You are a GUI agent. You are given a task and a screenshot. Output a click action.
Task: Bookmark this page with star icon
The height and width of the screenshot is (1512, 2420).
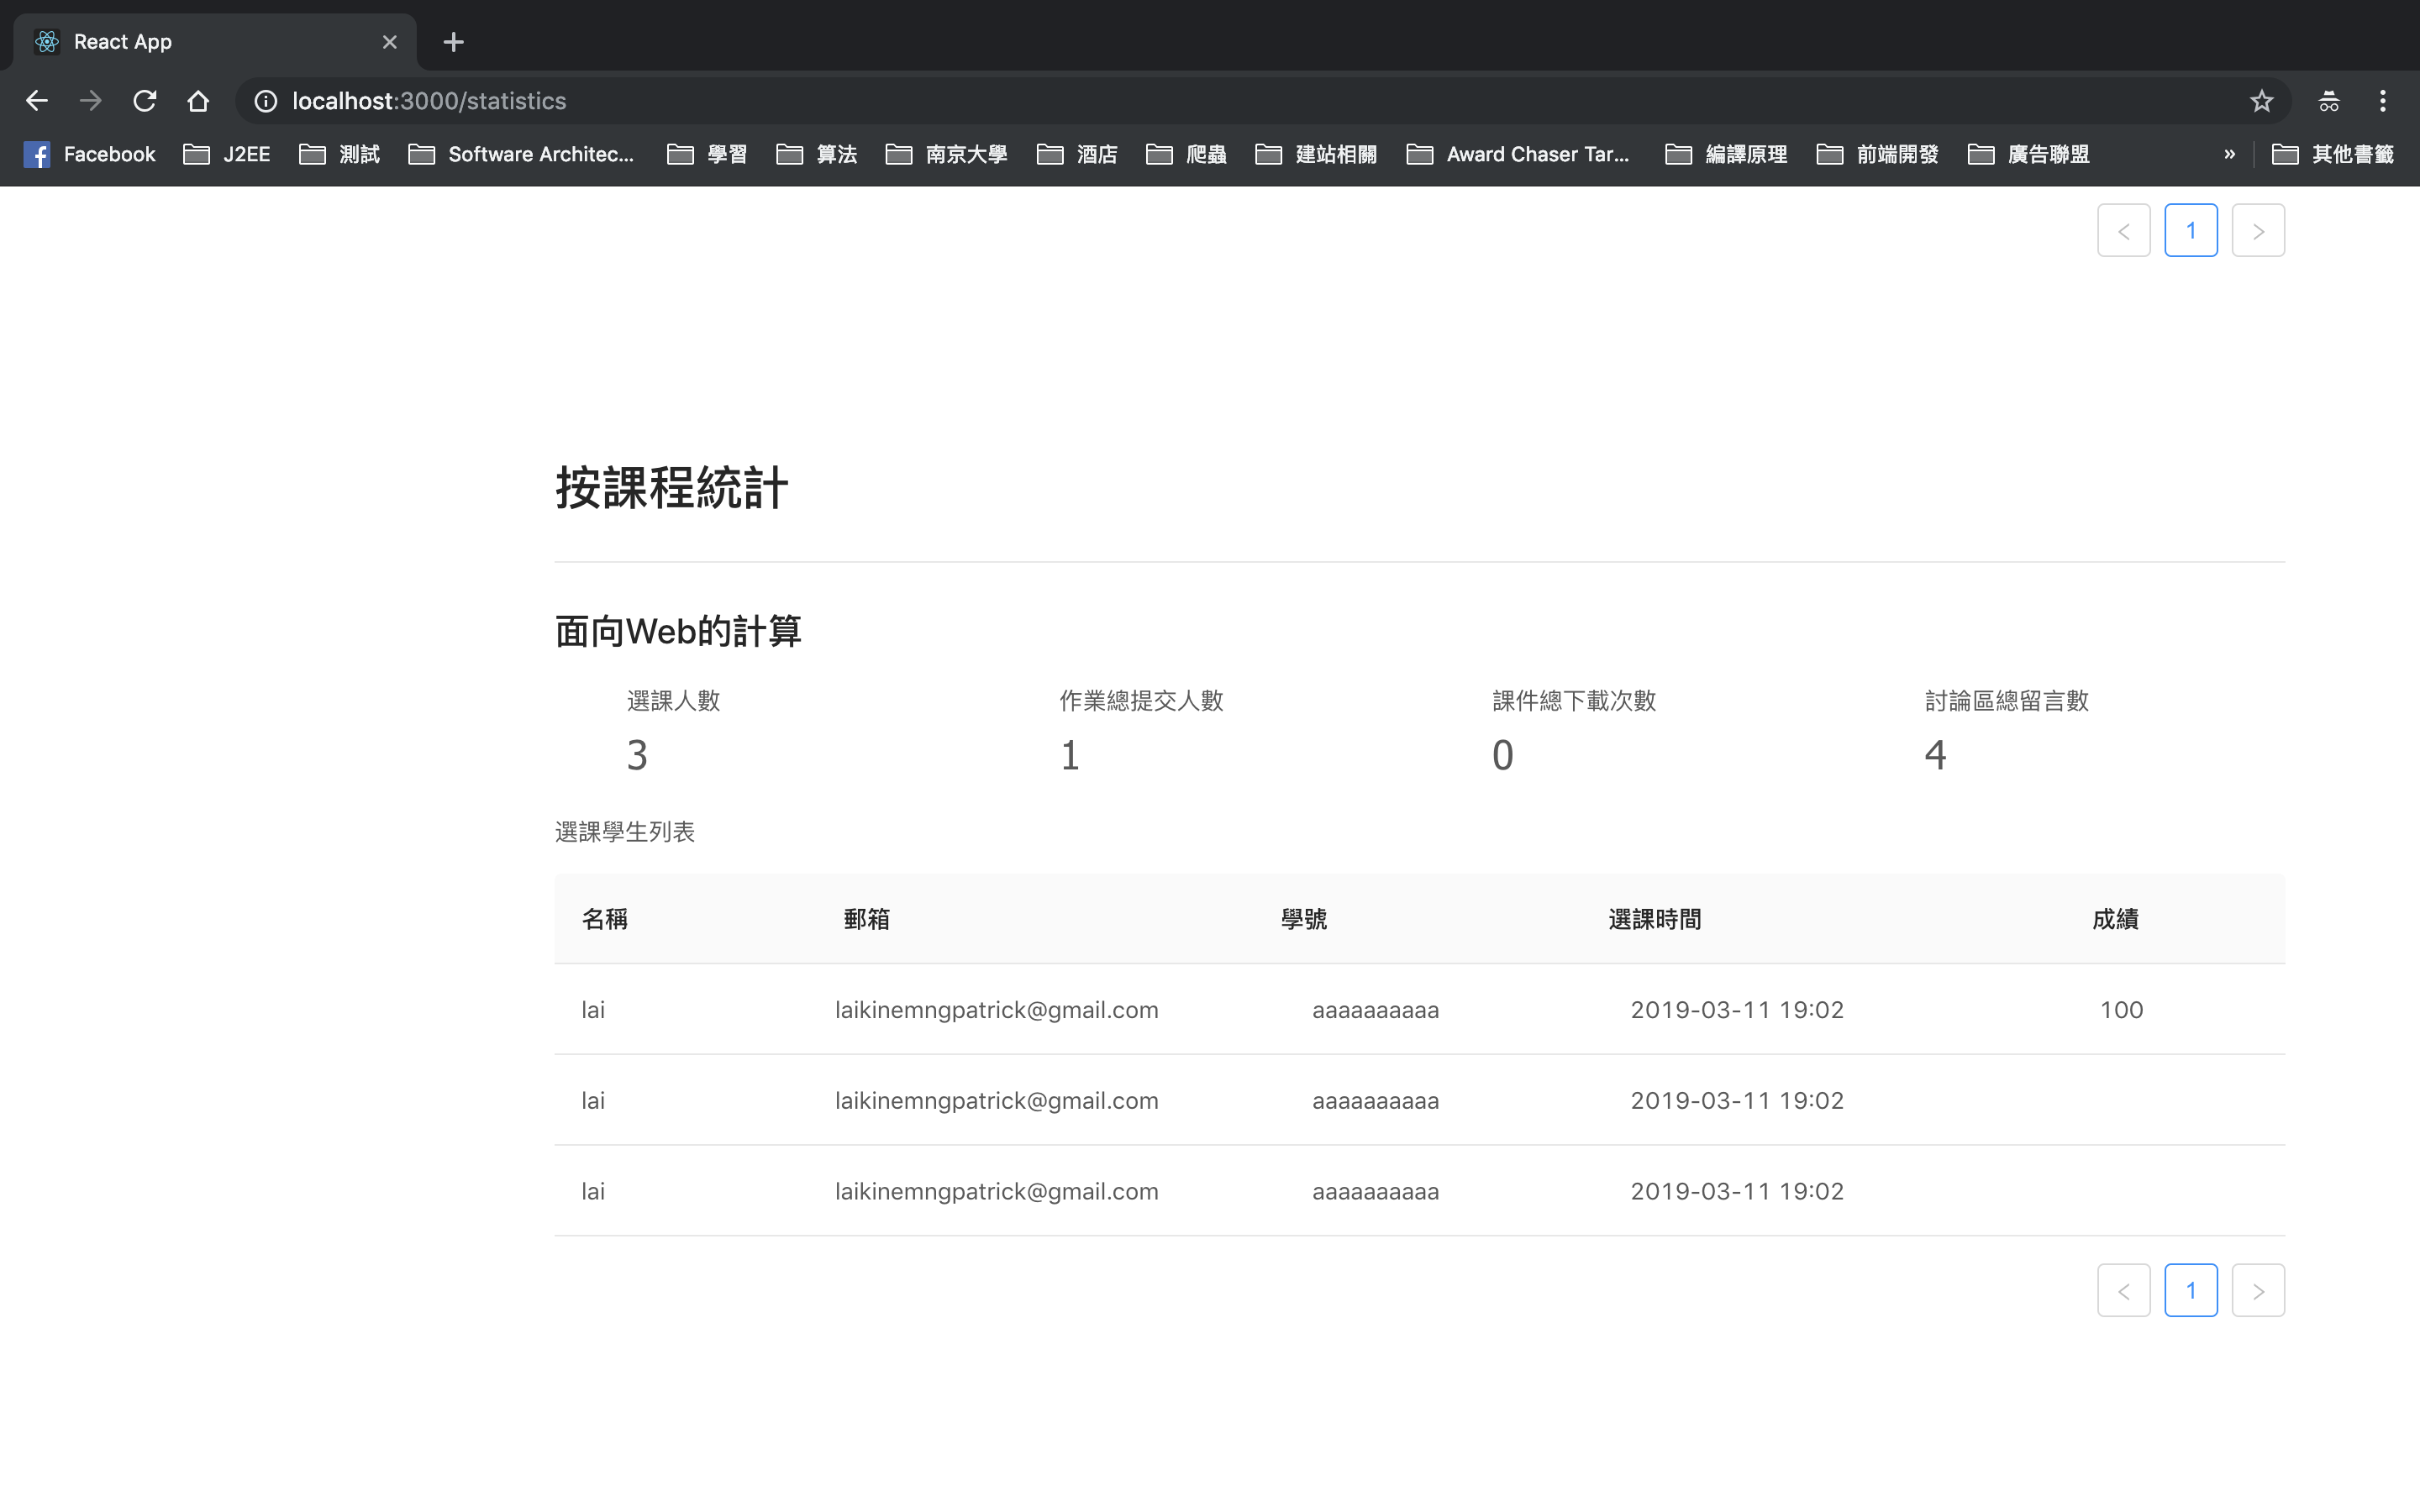(x=2261, y=101)
